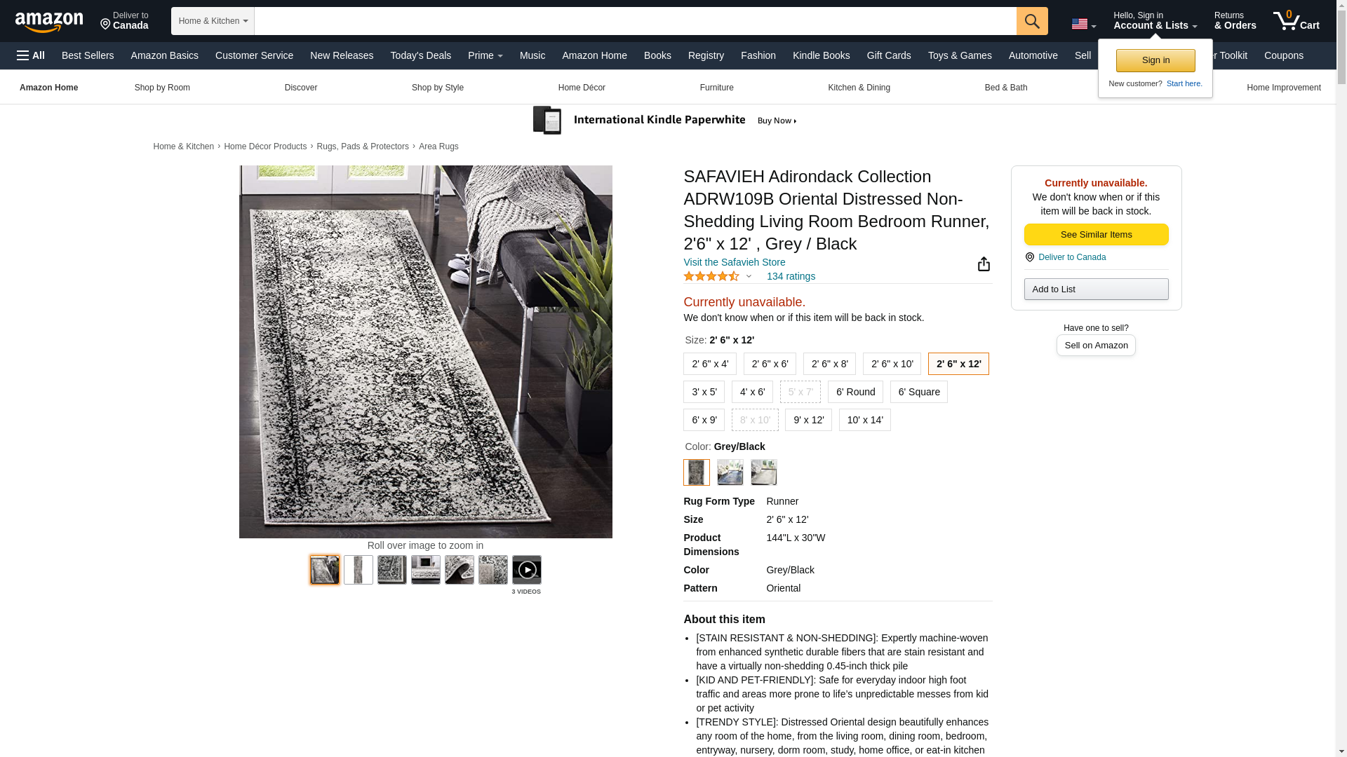The height and width of the screenshot is (757, 1347).
Task: Click in the search input field
Action: (635, 21)
